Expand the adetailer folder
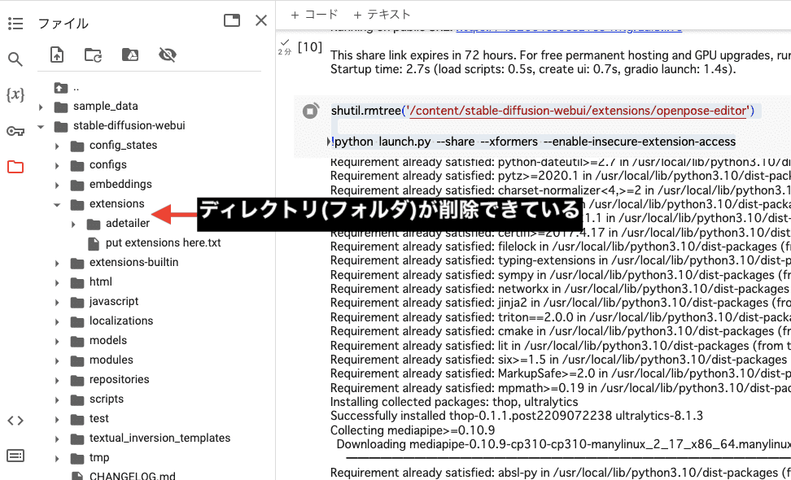Viewport: 791px width, 480px height. pos(72,223)
